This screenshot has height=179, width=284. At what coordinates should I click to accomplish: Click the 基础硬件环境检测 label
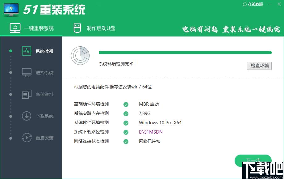pos(91,104)
